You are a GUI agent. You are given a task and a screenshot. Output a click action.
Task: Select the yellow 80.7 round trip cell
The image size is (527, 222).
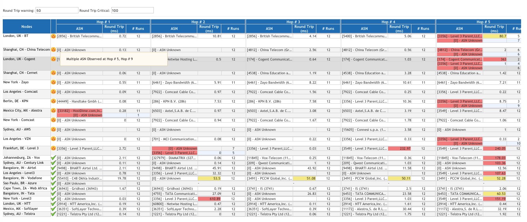[494, 36]
